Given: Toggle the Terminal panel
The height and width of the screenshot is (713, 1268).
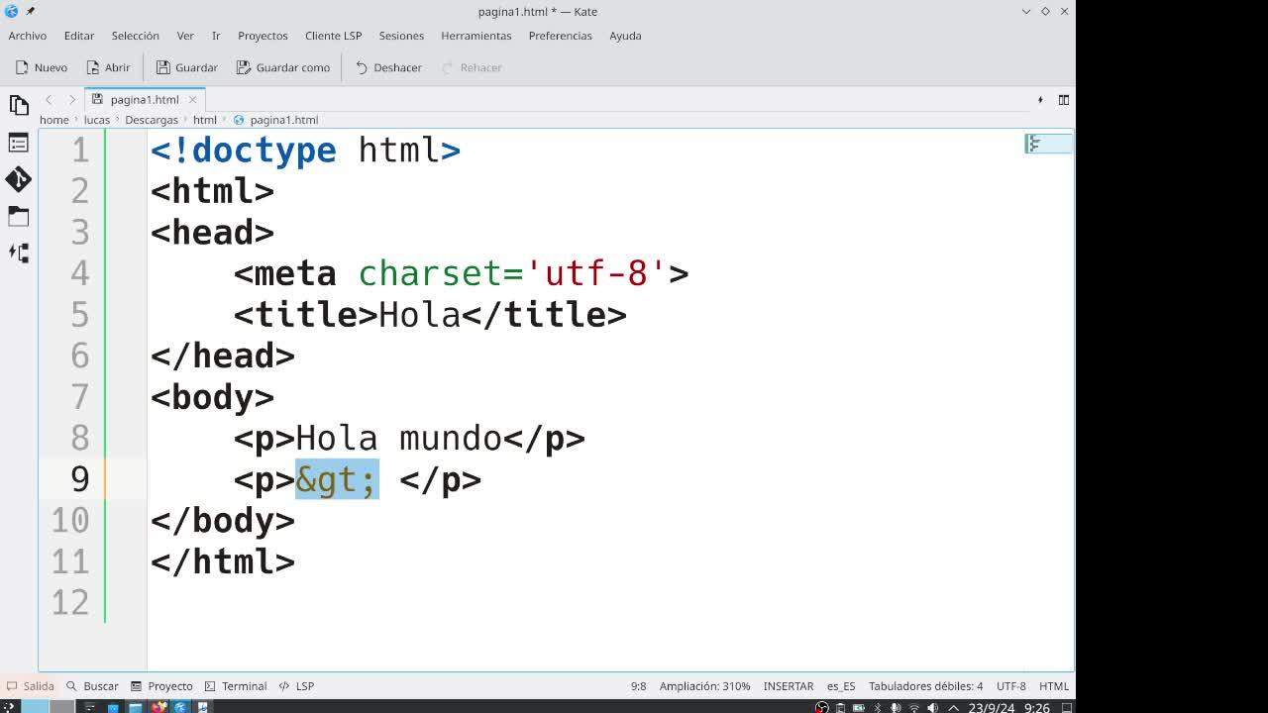Looking at the screenshot, I should (236, 686).
